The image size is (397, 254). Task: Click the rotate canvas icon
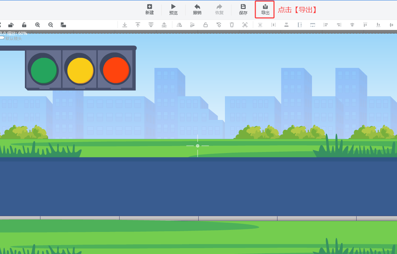(11, 25)
